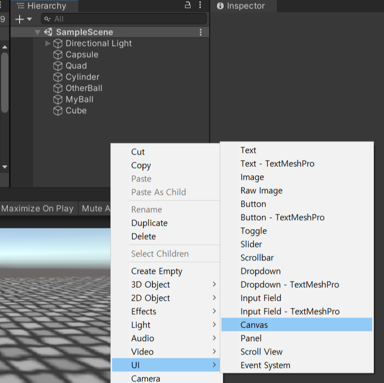
Task: Select the SampleScene row
Action: 110,32
